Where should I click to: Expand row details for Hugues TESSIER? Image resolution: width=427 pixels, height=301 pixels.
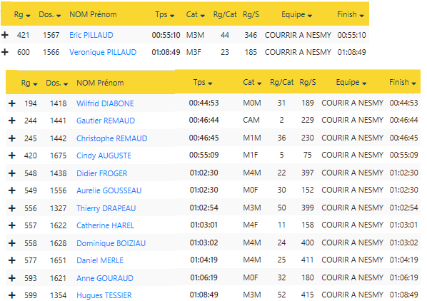pyautogui.click(x=12, y=295)
